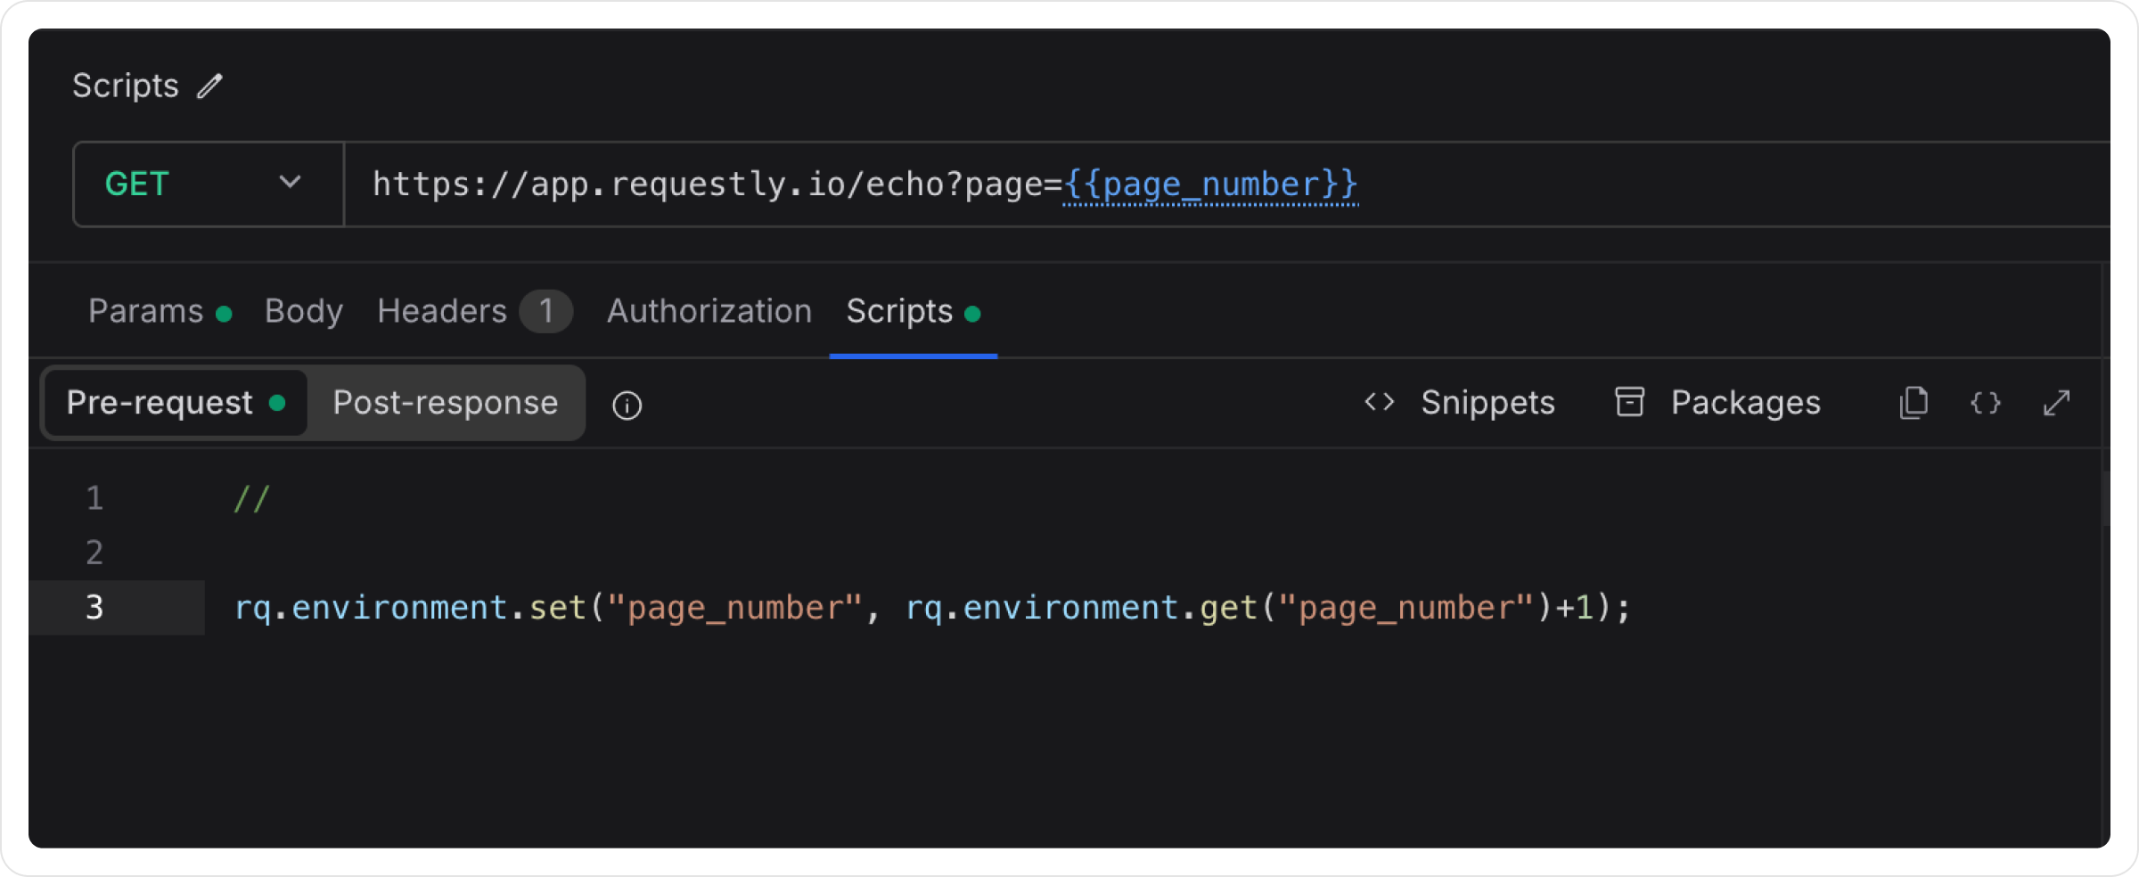Click the Snippets code brackets icon
Screen dimensions: 2139x877
point(1379,402)
